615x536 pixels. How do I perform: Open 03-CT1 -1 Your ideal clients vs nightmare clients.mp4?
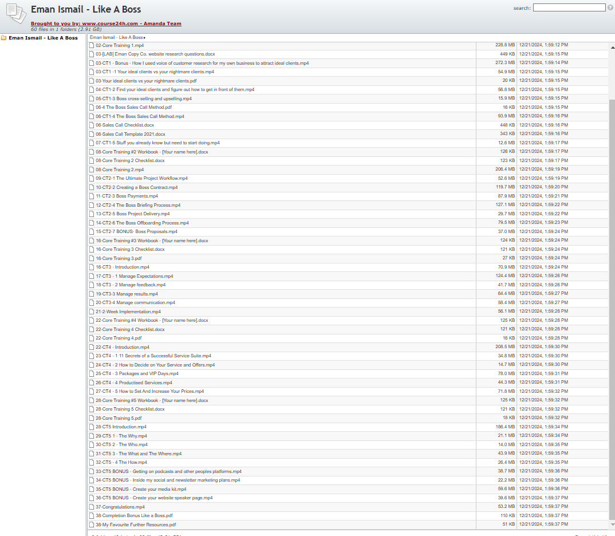point(155,72)
